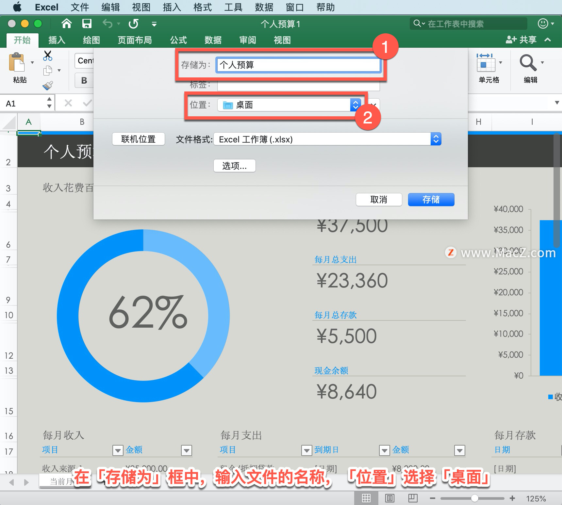Click the Tags (标签) input field
Screen dimensions: 562x505
click(299, 85)
